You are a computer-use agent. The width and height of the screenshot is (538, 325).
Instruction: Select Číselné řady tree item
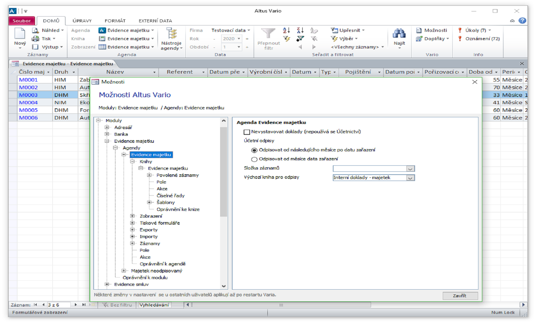[x=170, y=196]
